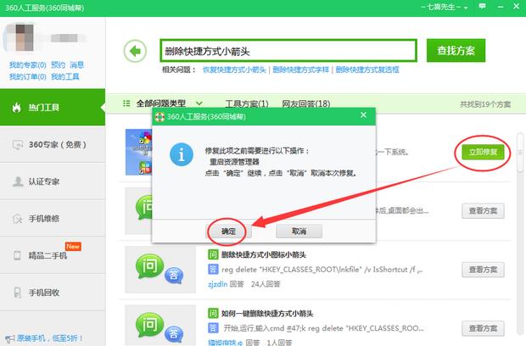Close the 360人工服务 dialog
526x346 pixels.
(363, 115)
